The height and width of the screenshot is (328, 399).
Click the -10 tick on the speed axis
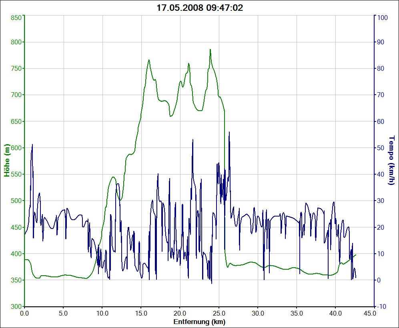(382, 306)
